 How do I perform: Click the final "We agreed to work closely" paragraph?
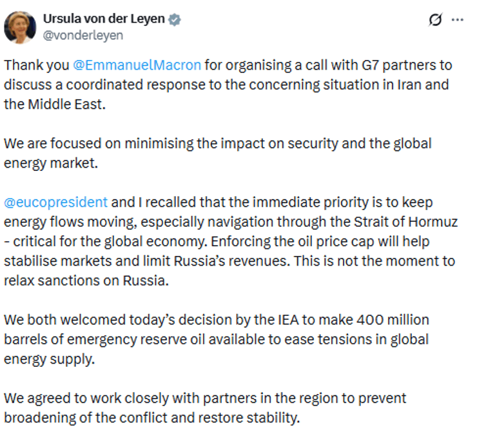[204, 407]
